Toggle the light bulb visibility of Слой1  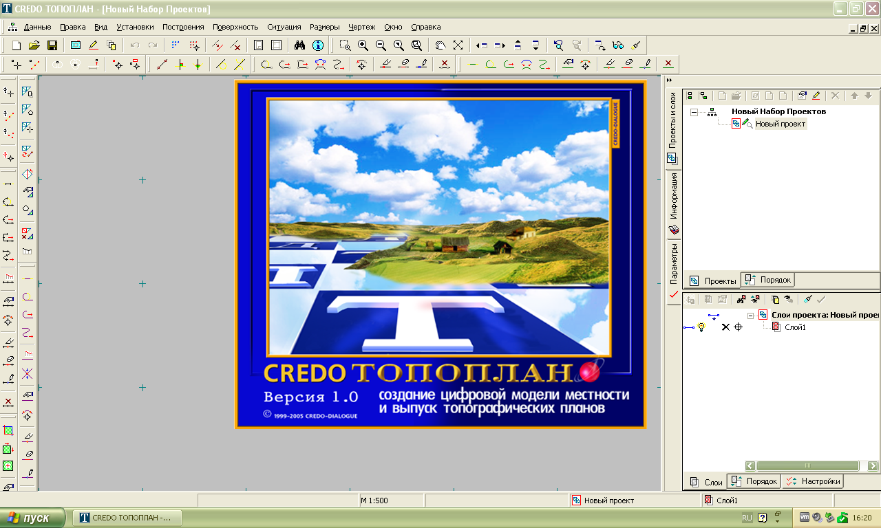pos(701,327)
